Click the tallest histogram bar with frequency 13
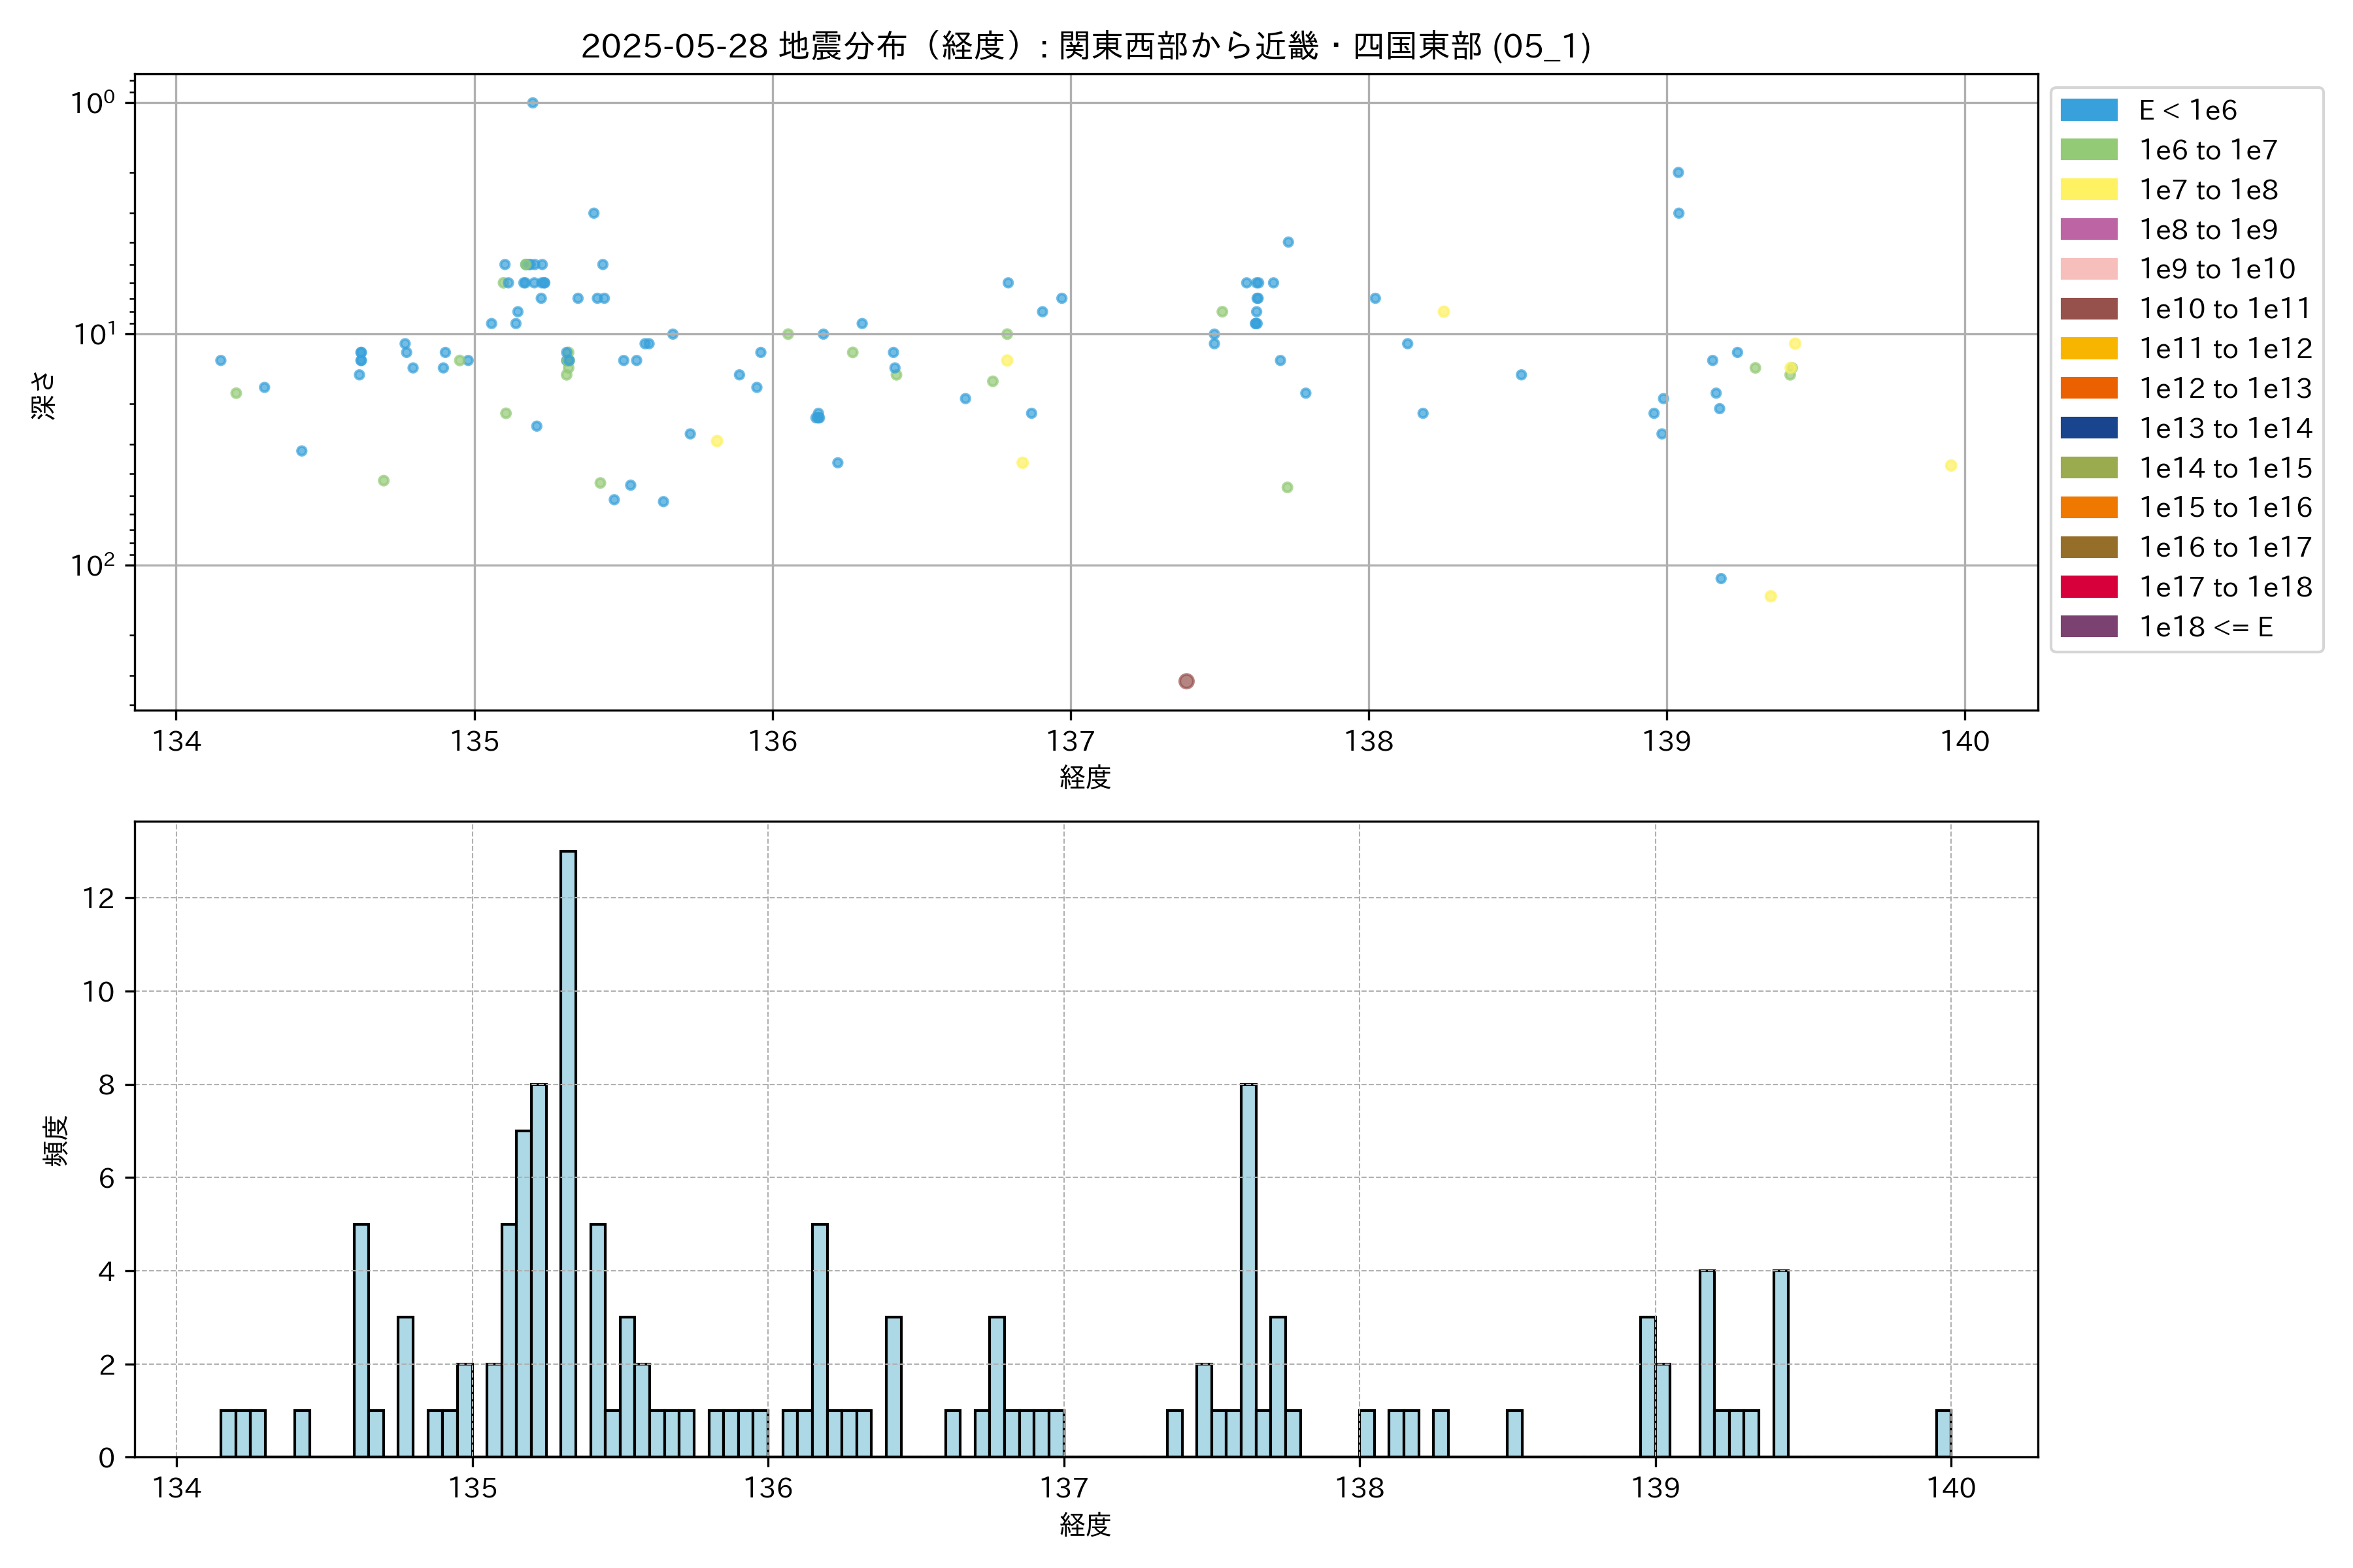The image size is (2353, 1568). tap(568, 1150)
